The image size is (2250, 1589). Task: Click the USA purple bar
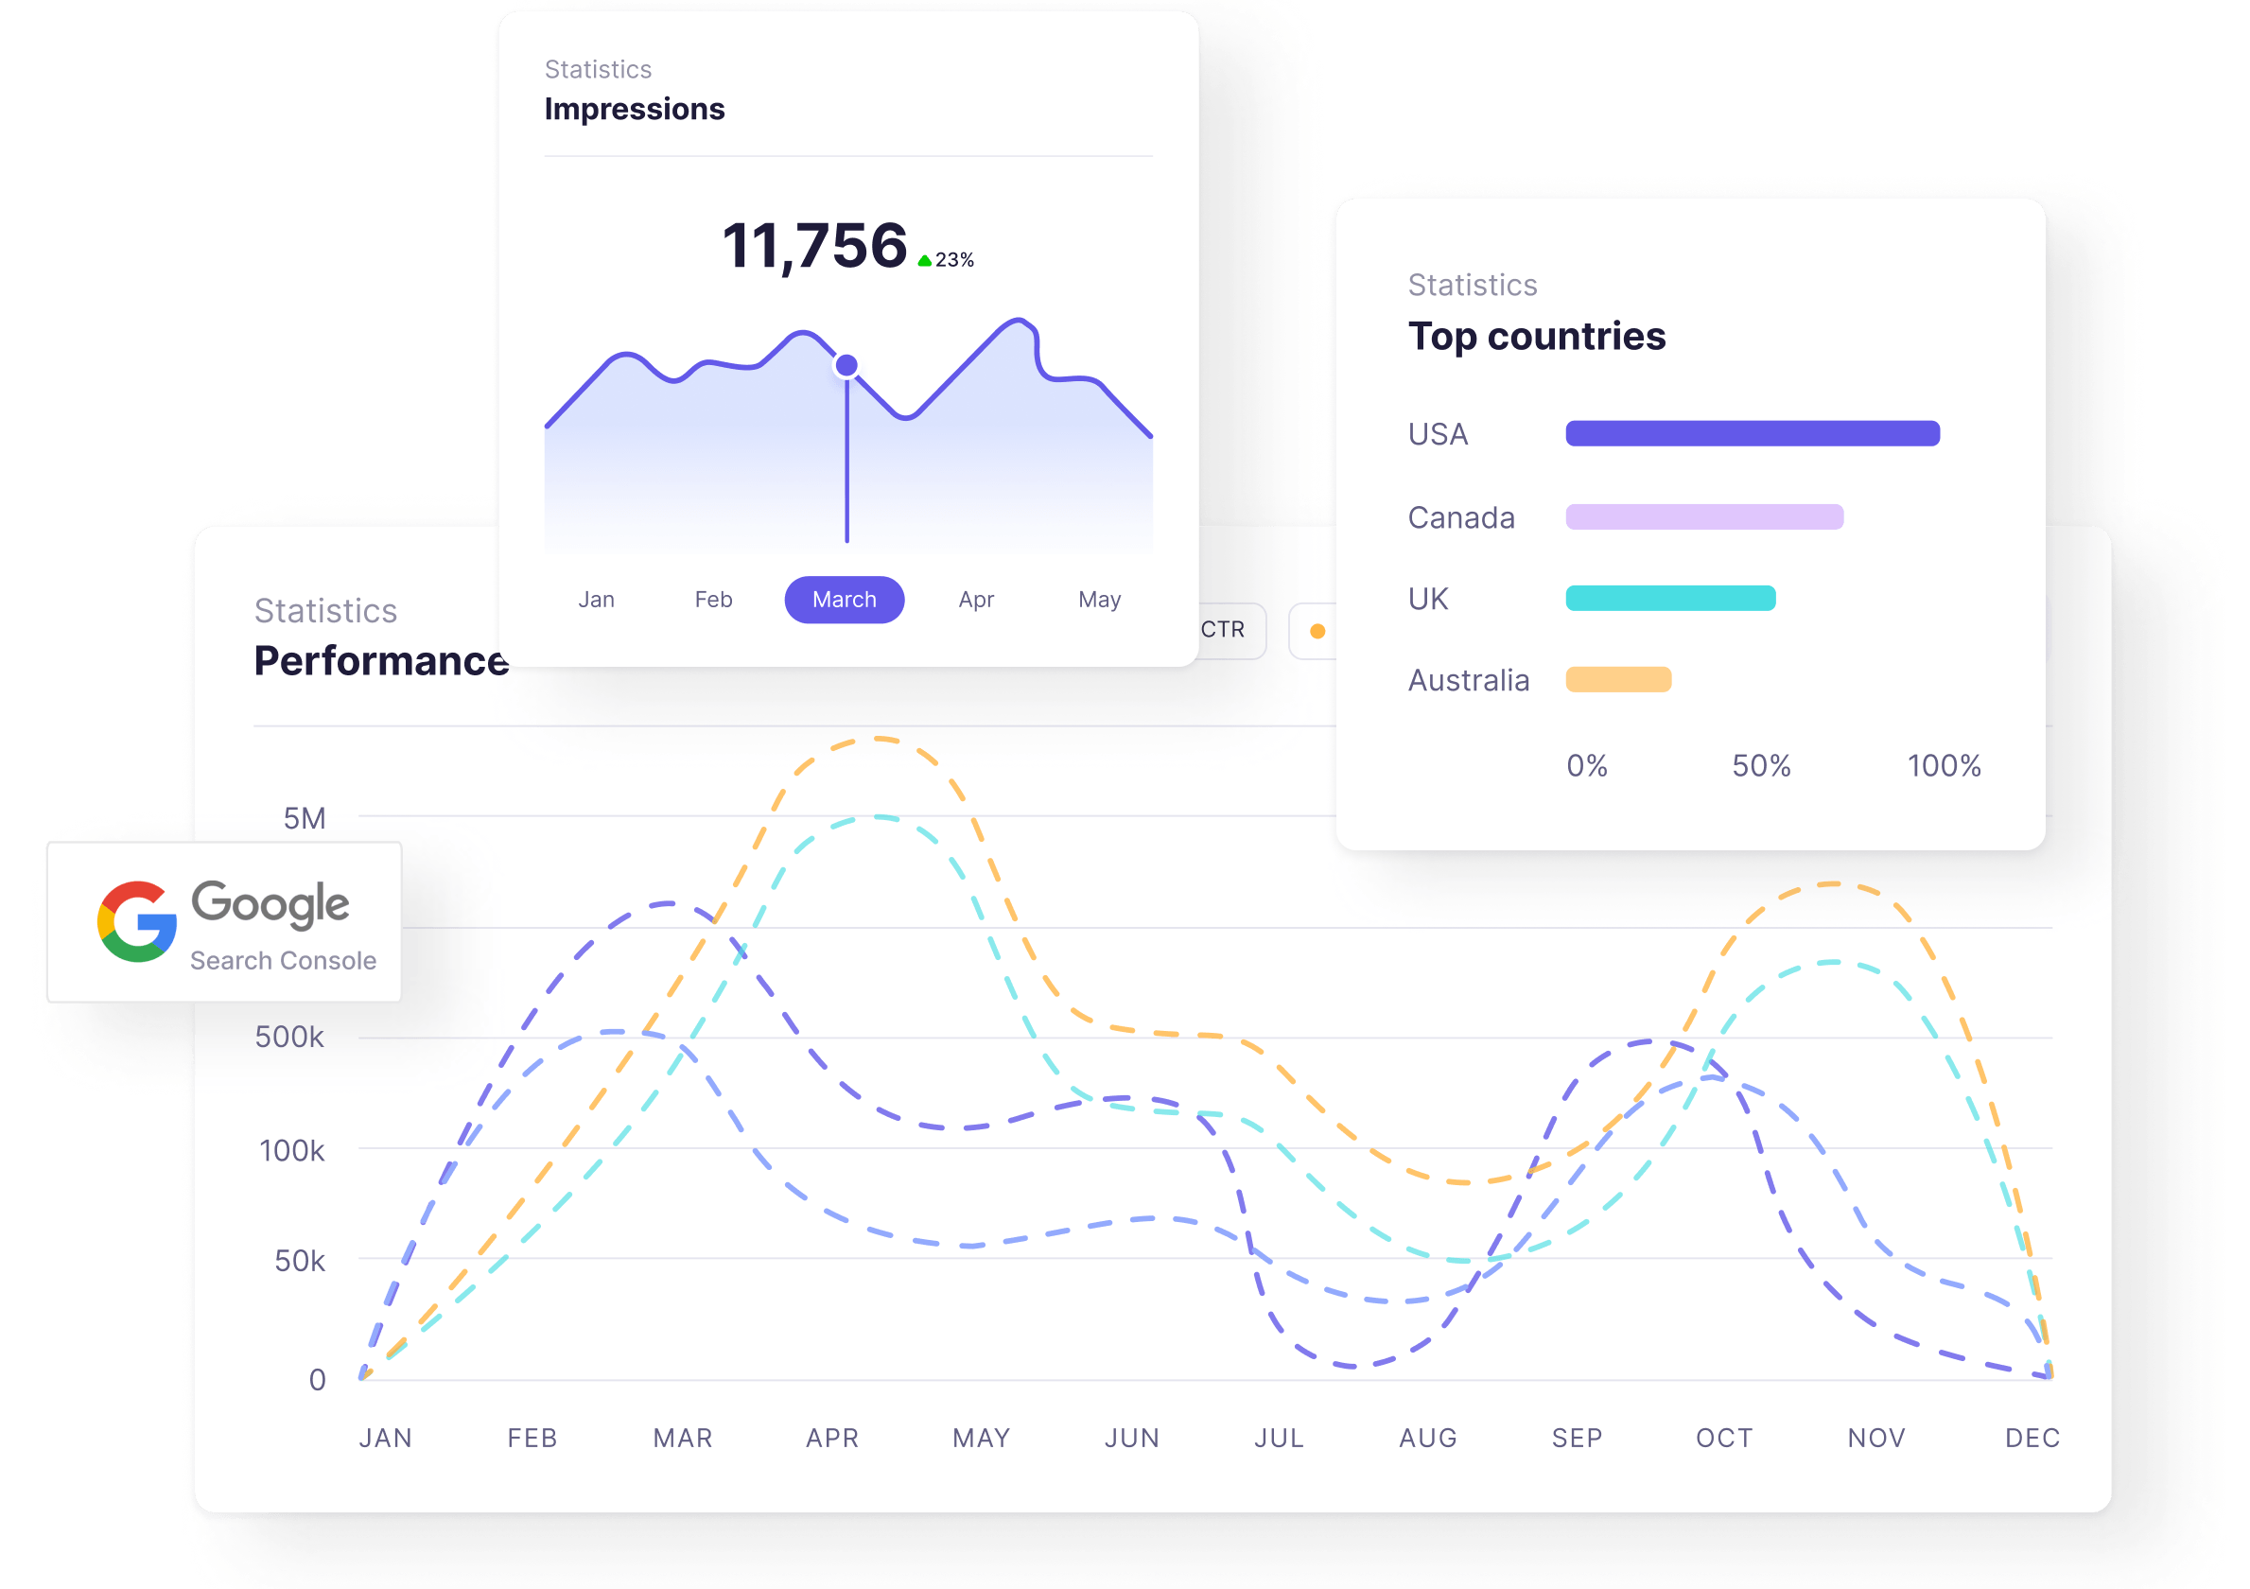pos(1753,433)
